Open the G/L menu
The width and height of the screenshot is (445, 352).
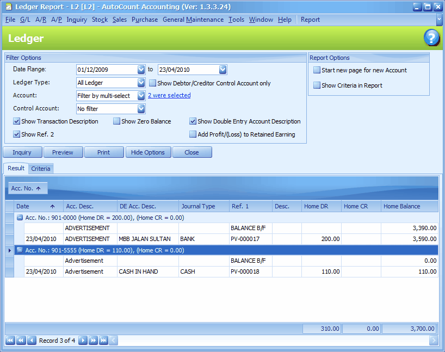pos(25,20)
